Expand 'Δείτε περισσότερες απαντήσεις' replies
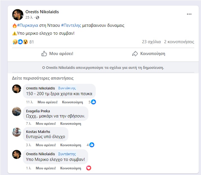 point(43,78)
